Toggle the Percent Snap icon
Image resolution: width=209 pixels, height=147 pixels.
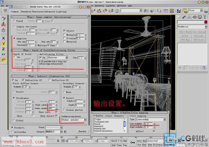tap(105, 11)
